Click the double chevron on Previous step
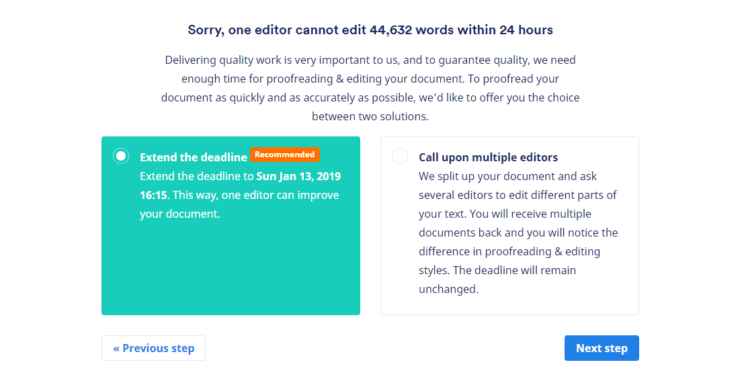 pyautogui.click(x=116, y=348)
